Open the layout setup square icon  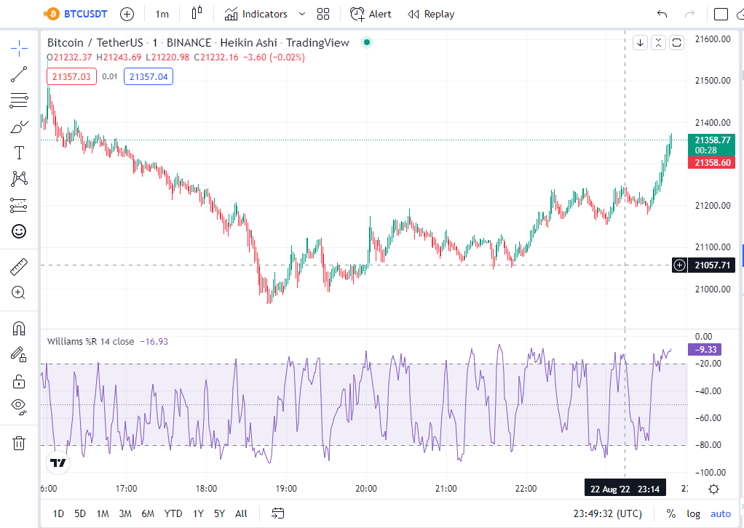pos(721,15)
